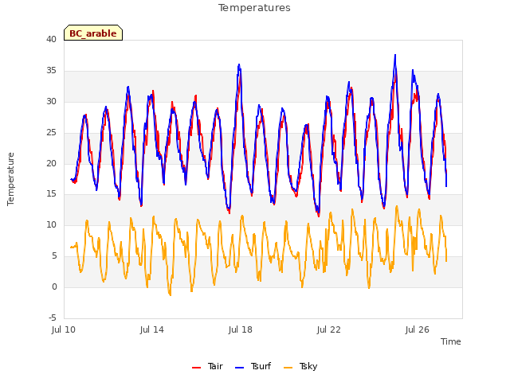Click the 40 y-axis tick label
This screenshot has height=382, width=510.
click(51, 40)
